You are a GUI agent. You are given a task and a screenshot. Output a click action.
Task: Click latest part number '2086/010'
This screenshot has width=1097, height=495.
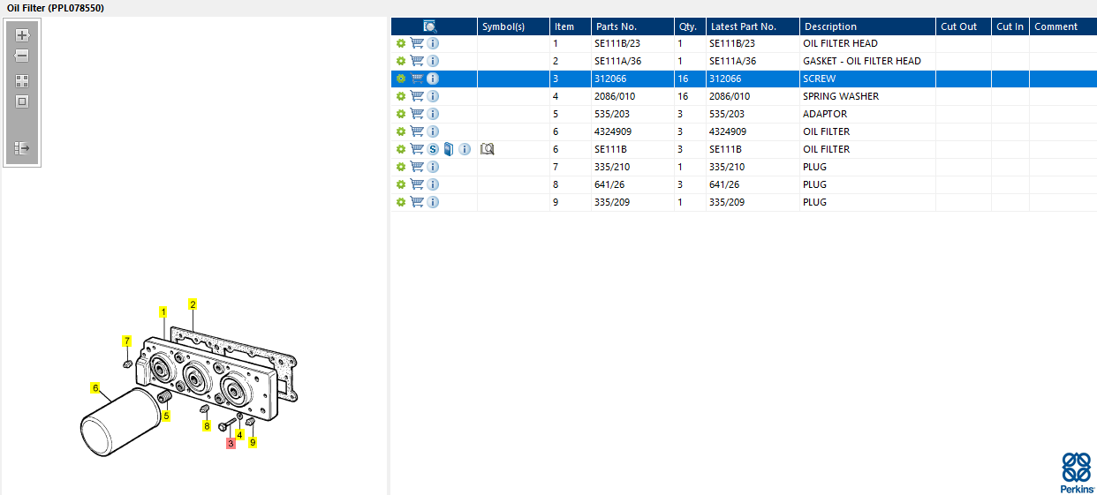point(730,96)
